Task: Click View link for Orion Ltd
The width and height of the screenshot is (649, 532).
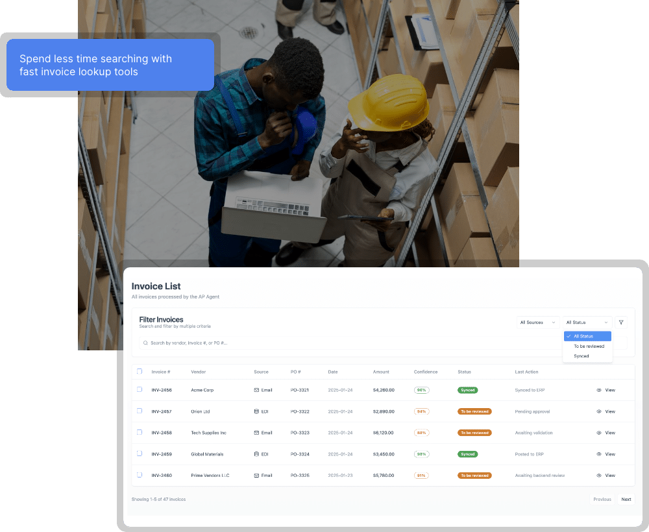Action: tap(610, 411)
